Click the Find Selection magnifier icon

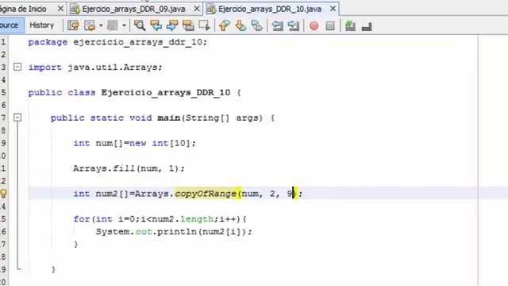[140, 25]
